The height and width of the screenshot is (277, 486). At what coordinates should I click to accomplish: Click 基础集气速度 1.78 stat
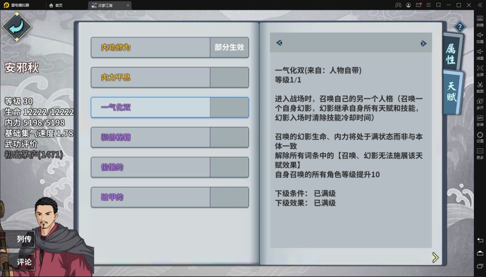point(39,133)
